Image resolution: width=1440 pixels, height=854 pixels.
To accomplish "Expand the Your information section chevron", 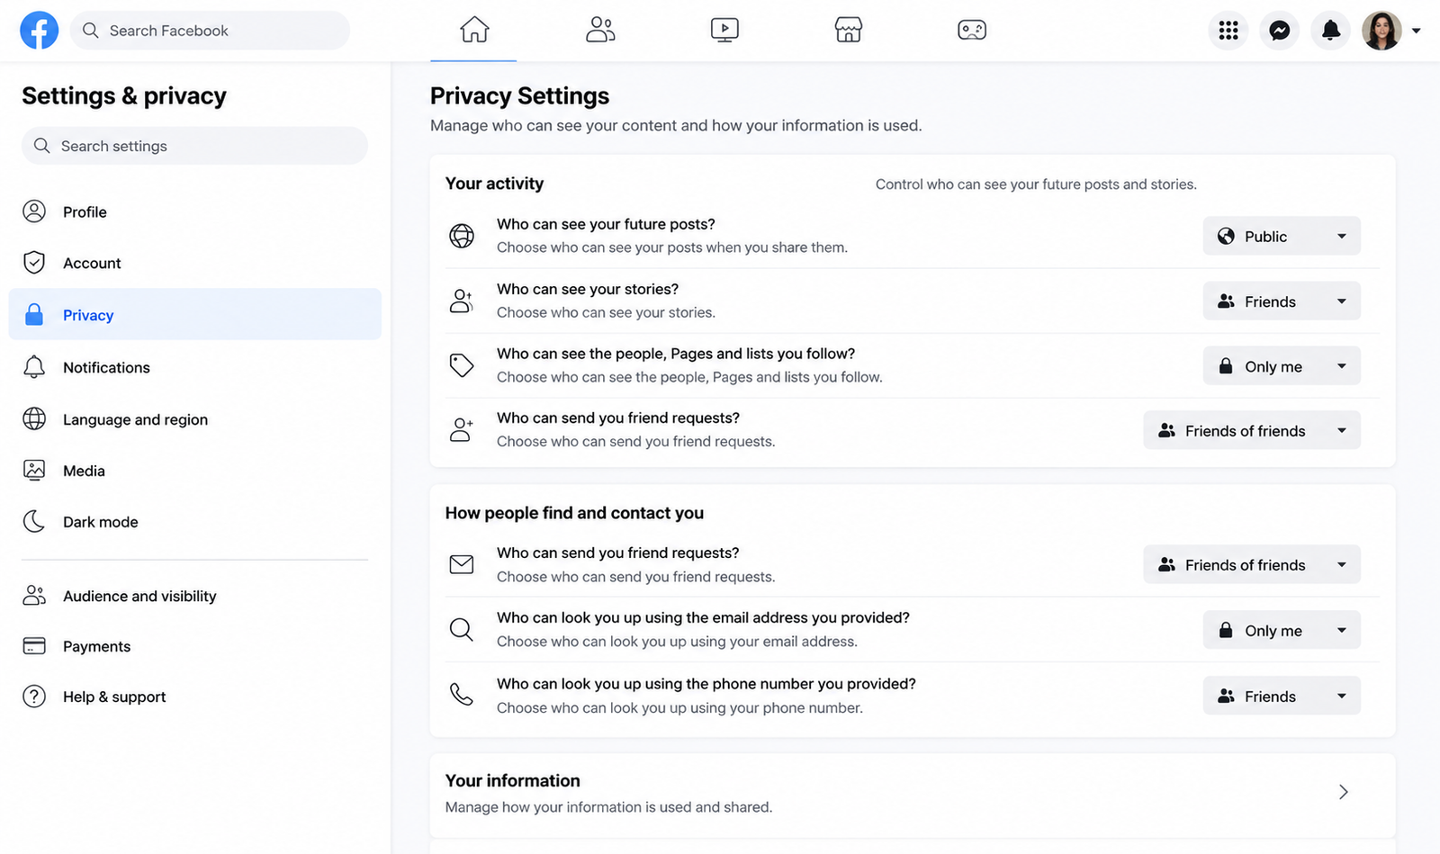I will pos(1343,792).
